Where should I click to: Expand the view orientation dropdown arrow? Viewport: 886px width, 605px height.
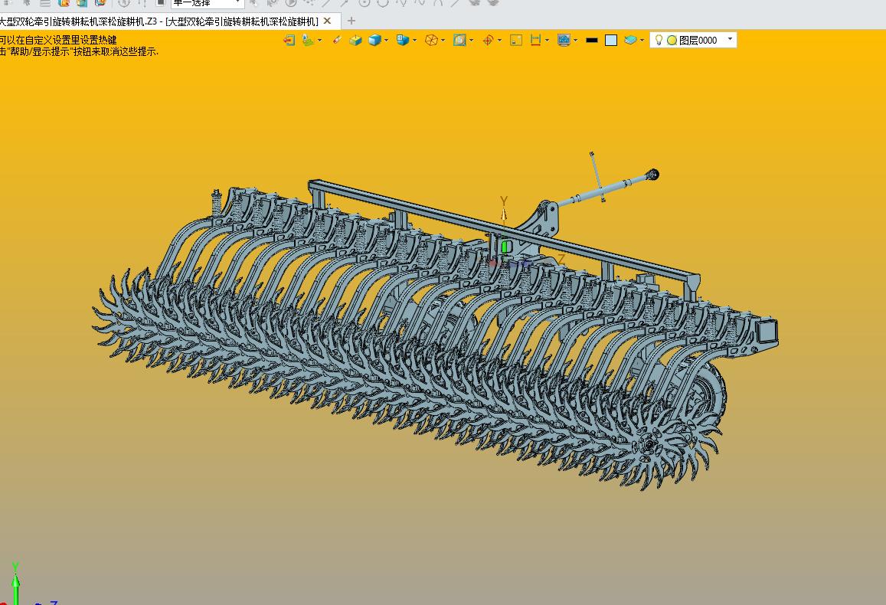[415, 40]
